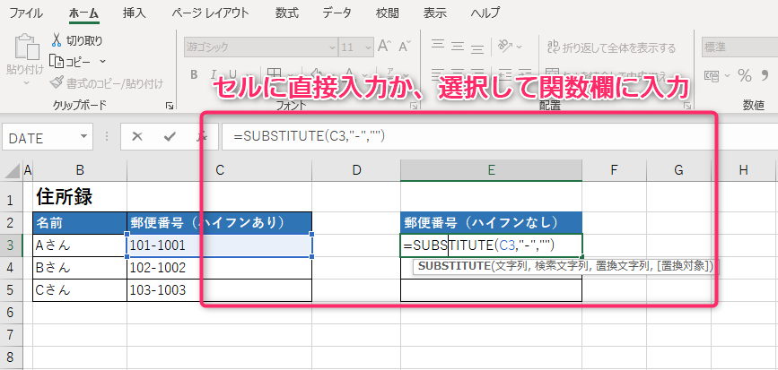Open the copy (コピー) dropdown arrow

point(102,61)
